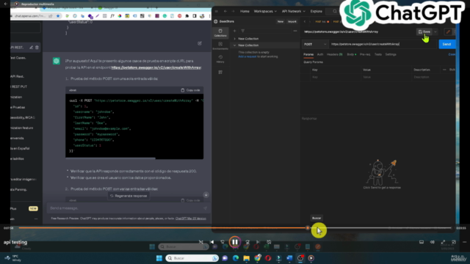470x264 pixels.
Task: Switch to the request Settings tab
Action: (x=391, y=54)
